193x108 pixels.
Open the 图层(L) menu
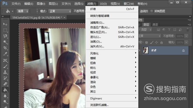[x=53, y=4]
